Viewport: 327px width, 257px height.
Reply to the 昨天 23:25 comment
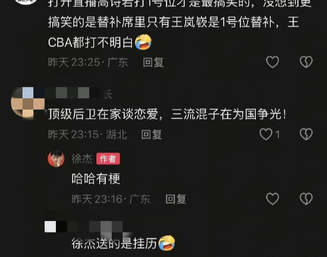click(x=153, y=62)
